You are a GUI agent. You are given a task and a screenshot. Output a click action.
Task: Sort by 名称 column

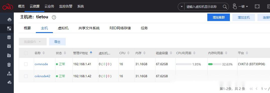(x=44, y=53)
